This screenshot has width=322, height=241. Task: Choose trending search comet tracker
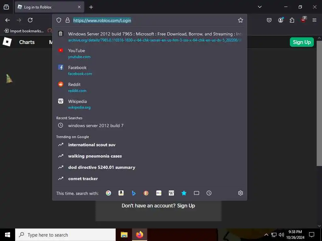149,179
